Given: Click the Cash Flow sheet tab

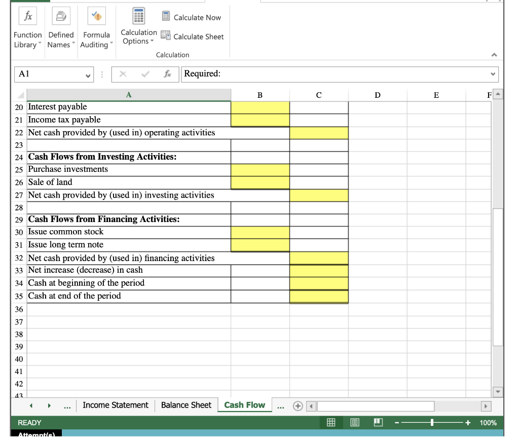Looking at the screenshot, I should click(244, 405).
